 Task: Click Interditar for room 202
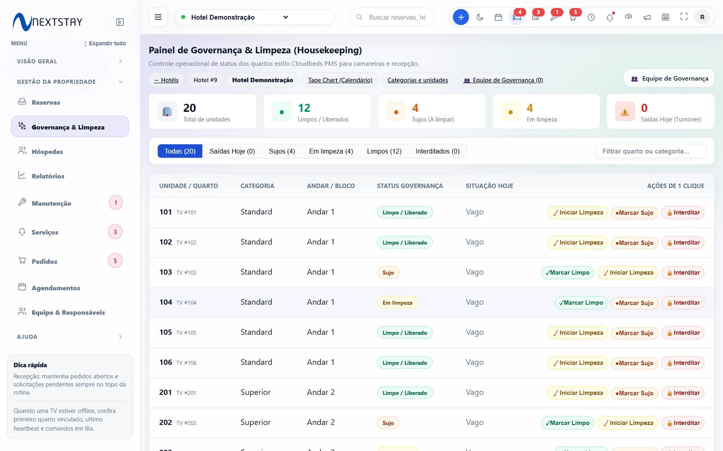[683, 423]
